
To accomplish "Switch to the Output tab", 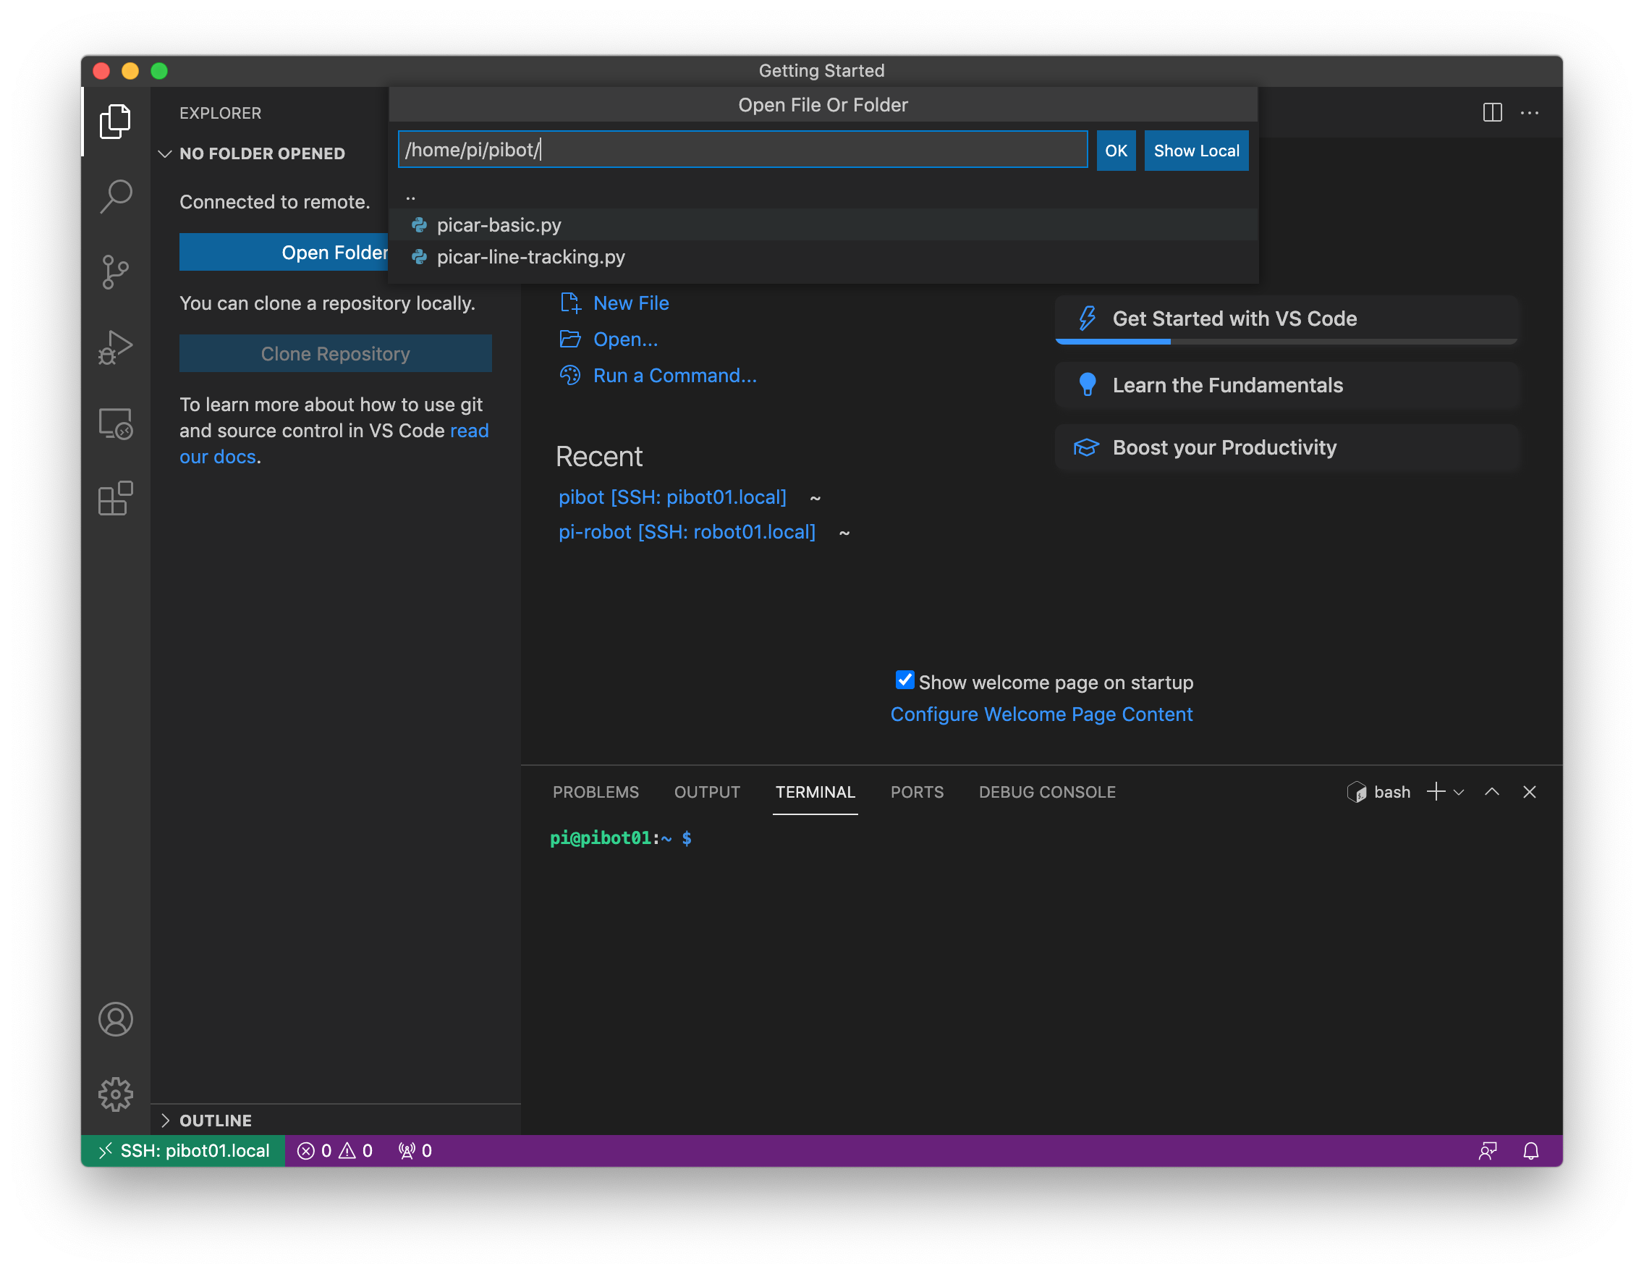I will (x=707, y=792).
